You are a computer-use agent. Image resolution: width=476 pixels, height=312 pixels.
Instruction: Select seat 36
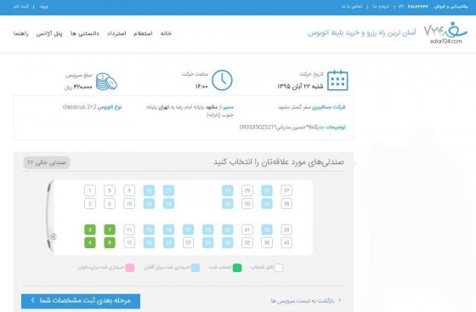(267, 243)
